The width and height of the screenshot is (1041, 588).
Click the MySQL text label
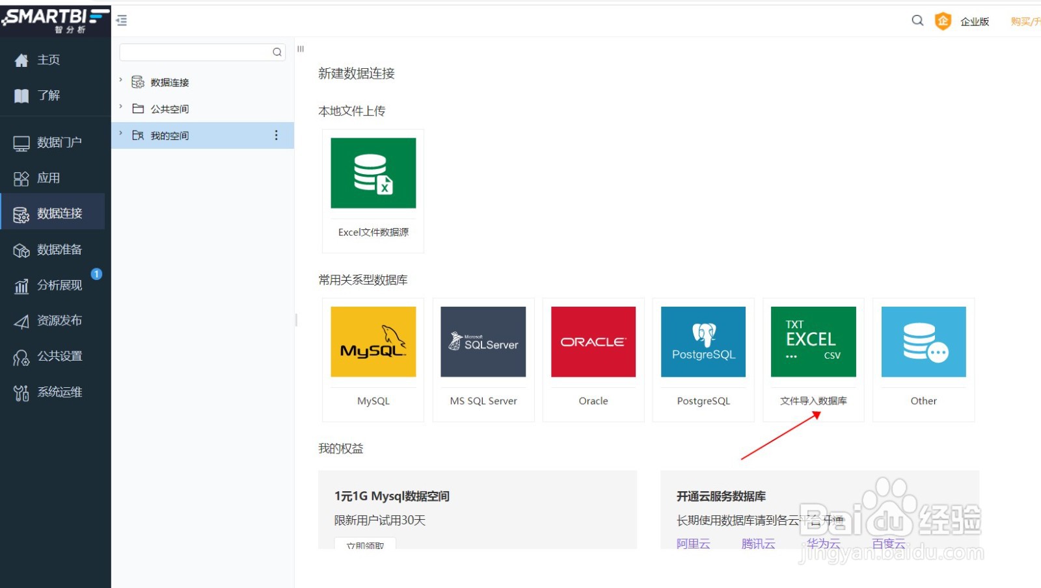tap(373, 401)
